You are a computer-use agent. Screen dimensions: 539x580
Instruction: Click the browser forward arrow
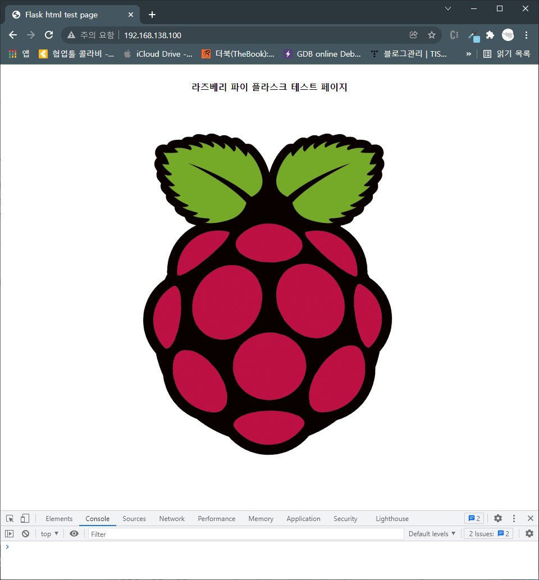tap(31, 35)
